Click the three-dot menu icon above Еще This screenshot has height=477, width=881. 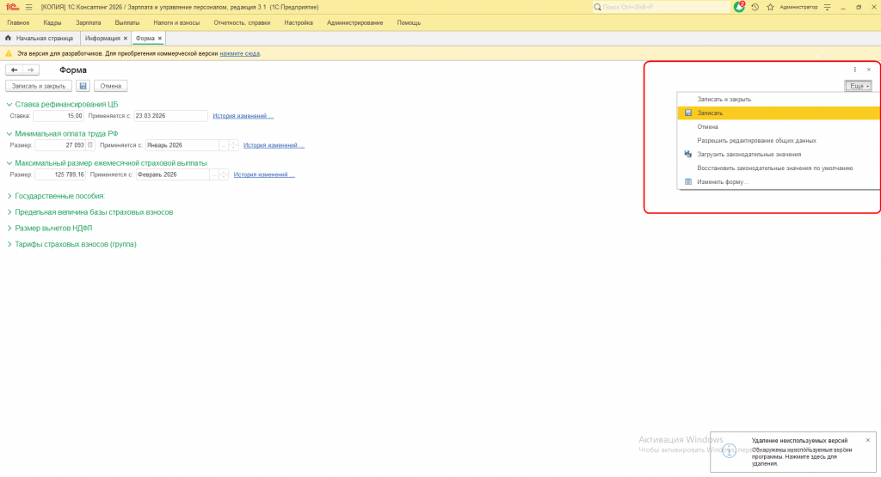coord(855,70)
